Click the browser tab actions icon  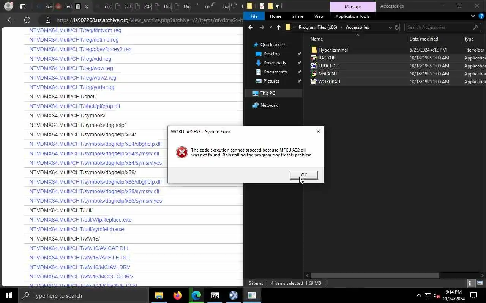click(23, 6)
